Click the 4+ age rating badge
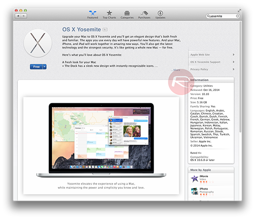The image size is (255, 219). coord(105,30)
